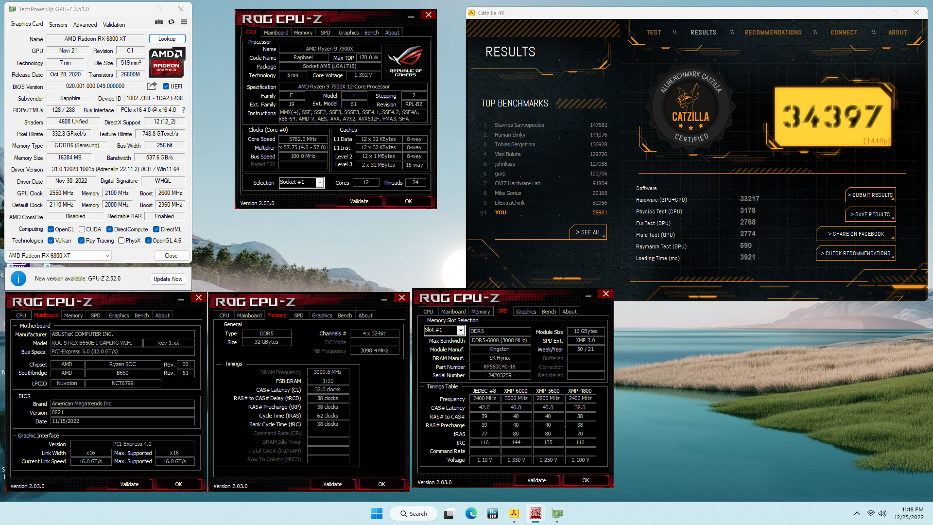Click the Republic of Gamers logo in CPU-Z
Screen dimensions: 933x525
coord(406,62)
